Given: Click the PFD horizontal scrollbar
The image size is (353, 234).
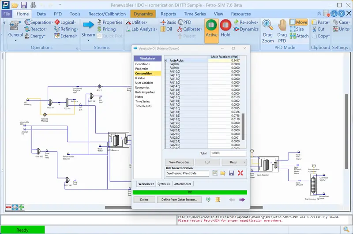Looking at the screenshot, I should 184,207.
